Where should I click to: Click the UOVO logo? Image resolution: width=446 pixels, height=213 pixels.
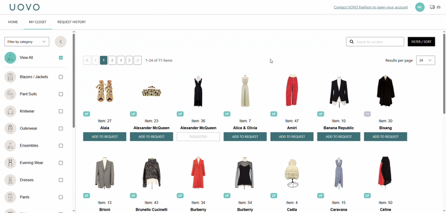24,7
